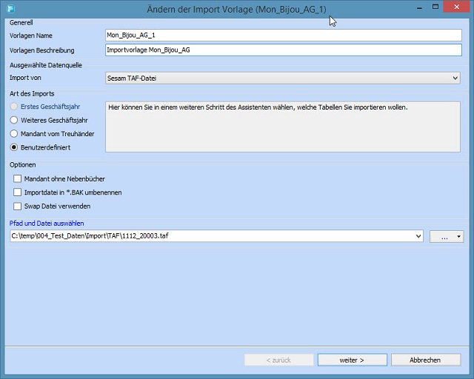Click the application icon in the title bar
Screen dimensions: 474x379
click(10, 9)
